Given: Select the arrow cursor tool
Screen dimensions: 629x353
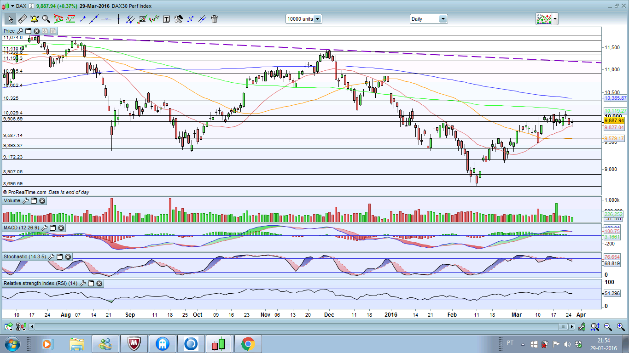Looking at the screenshot, I should click(x=10, y=19).
